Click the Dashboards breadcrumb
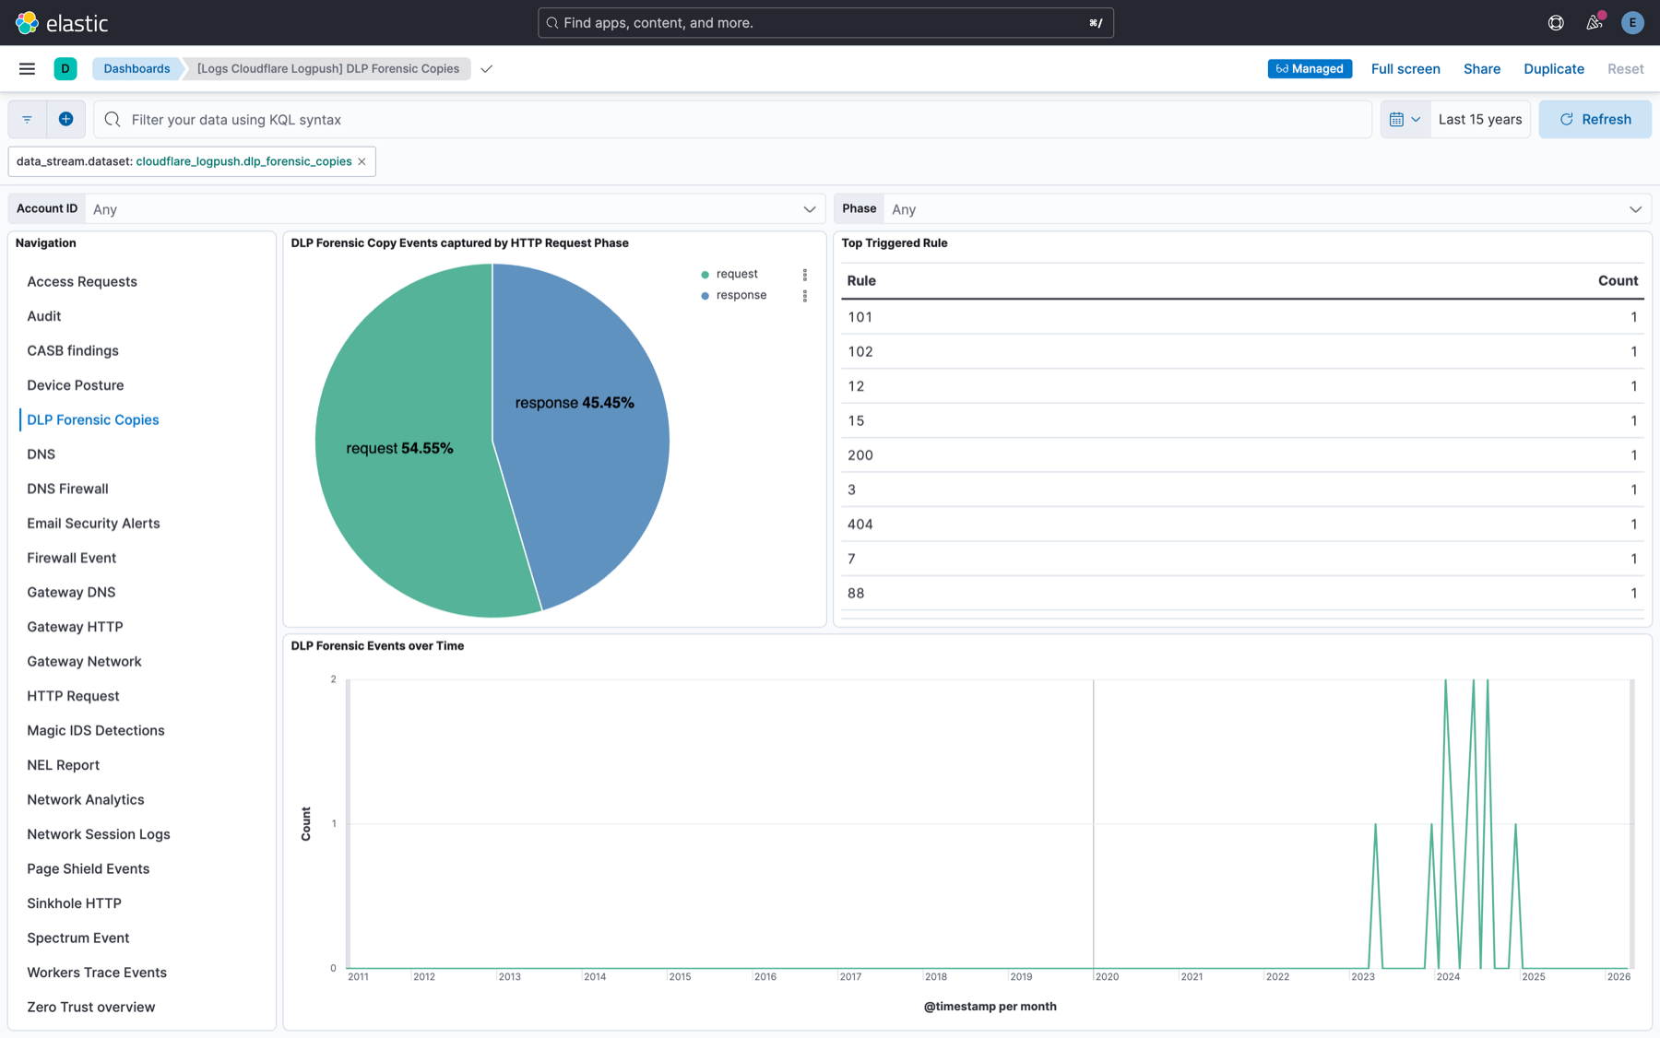Screen dimensions: 1660x1038 [136, 68]
